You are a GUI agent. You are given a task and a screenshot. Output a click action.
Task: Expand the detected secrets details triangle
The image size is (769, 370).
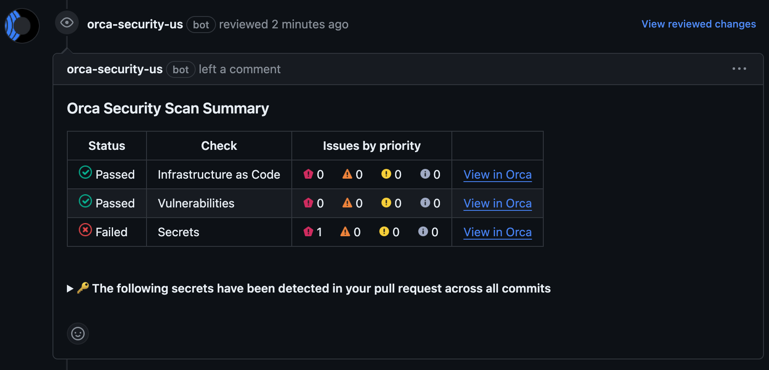70,289
